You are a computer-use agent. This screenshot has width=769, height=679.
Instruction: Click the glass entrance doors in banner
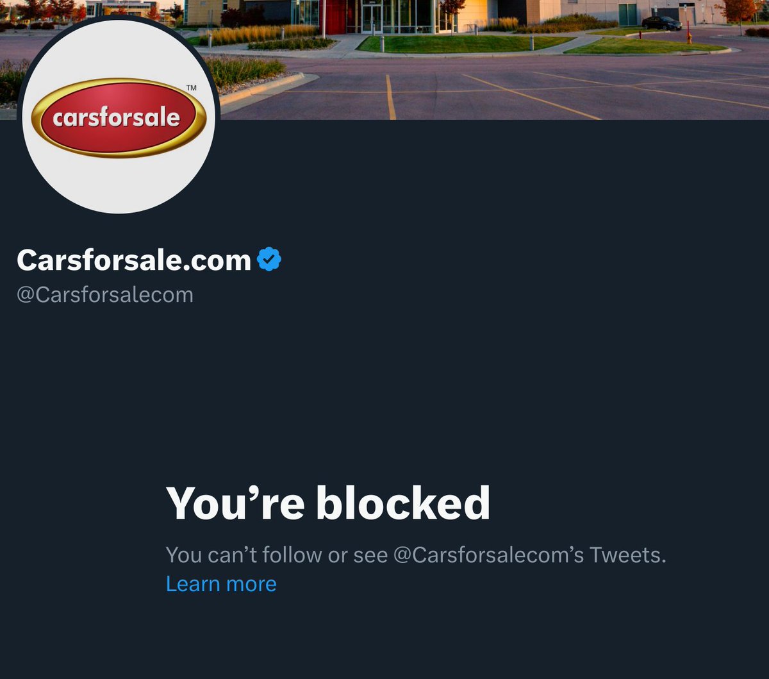372,19
